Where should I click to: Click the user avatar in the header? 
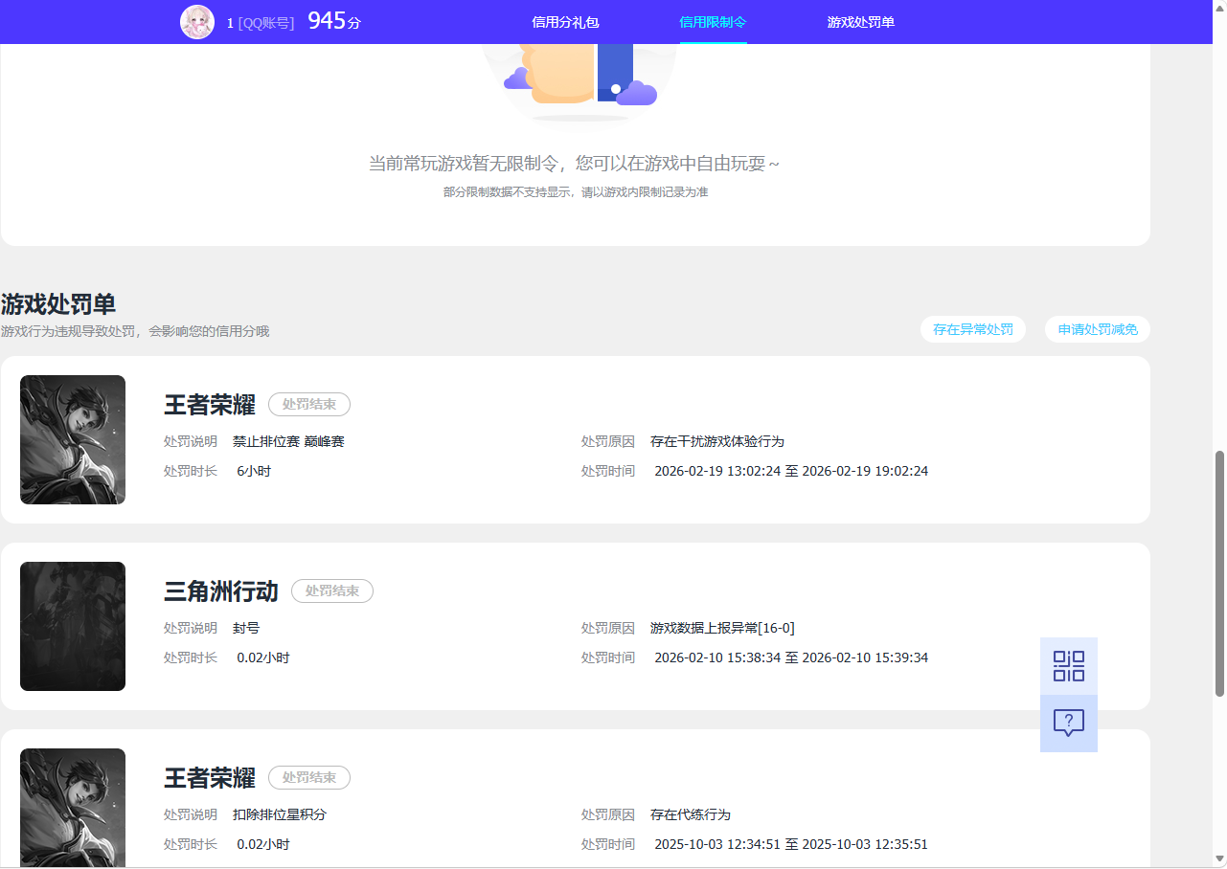[x=197, y=22]
